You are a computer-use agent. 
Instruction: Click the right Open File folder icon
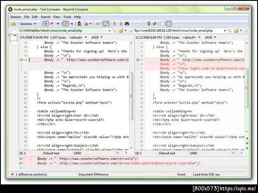(236, 31)
